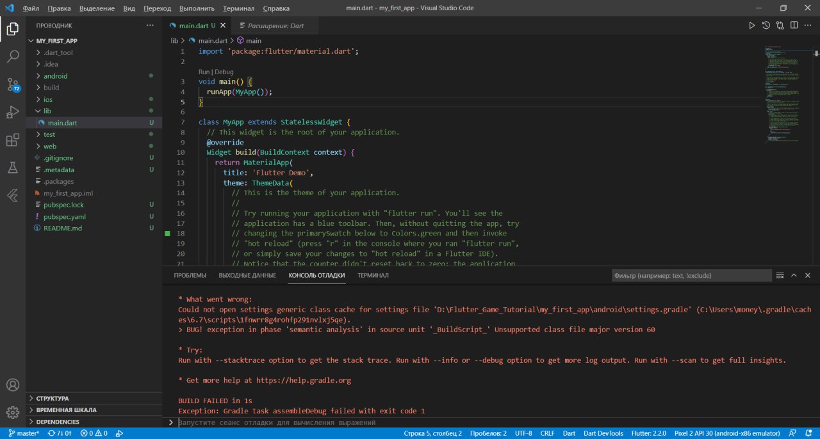Open Source Control view with 72 badge

click(12, 84)
